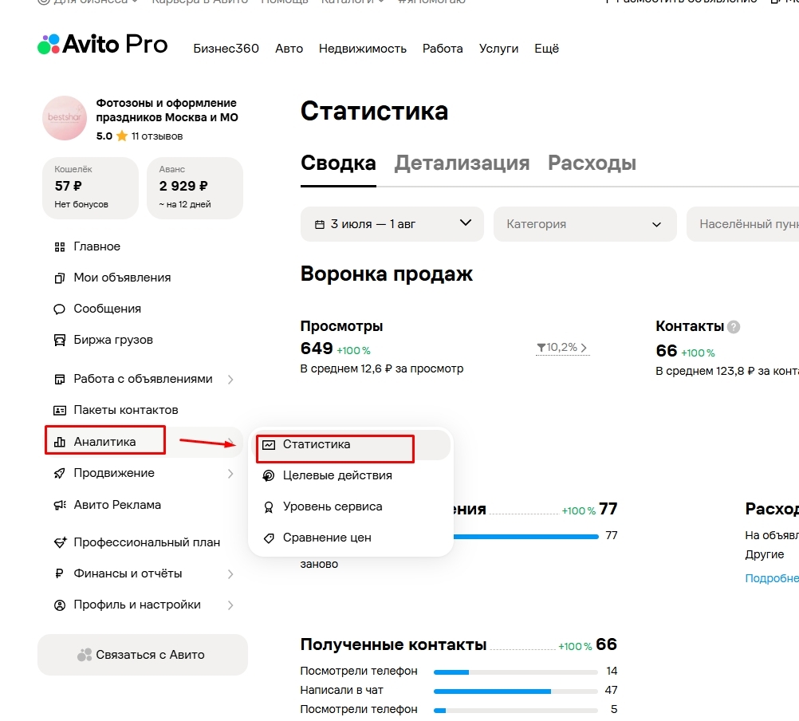This screenshot has height=721, width=799.
Task: Open the 11 отзывов reviews link
Action: (157, 136)
